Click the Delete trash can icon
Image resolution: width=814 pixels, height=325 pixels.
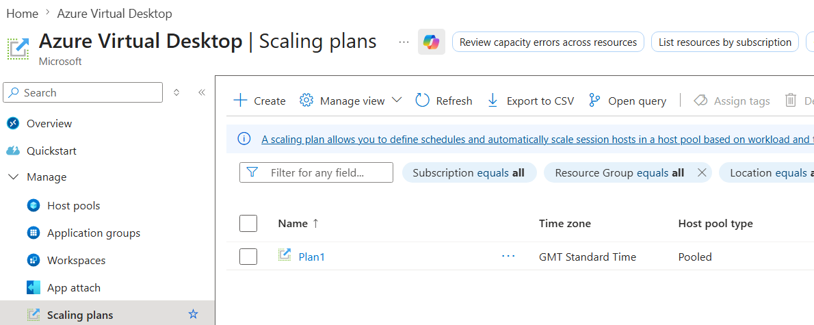791,100
